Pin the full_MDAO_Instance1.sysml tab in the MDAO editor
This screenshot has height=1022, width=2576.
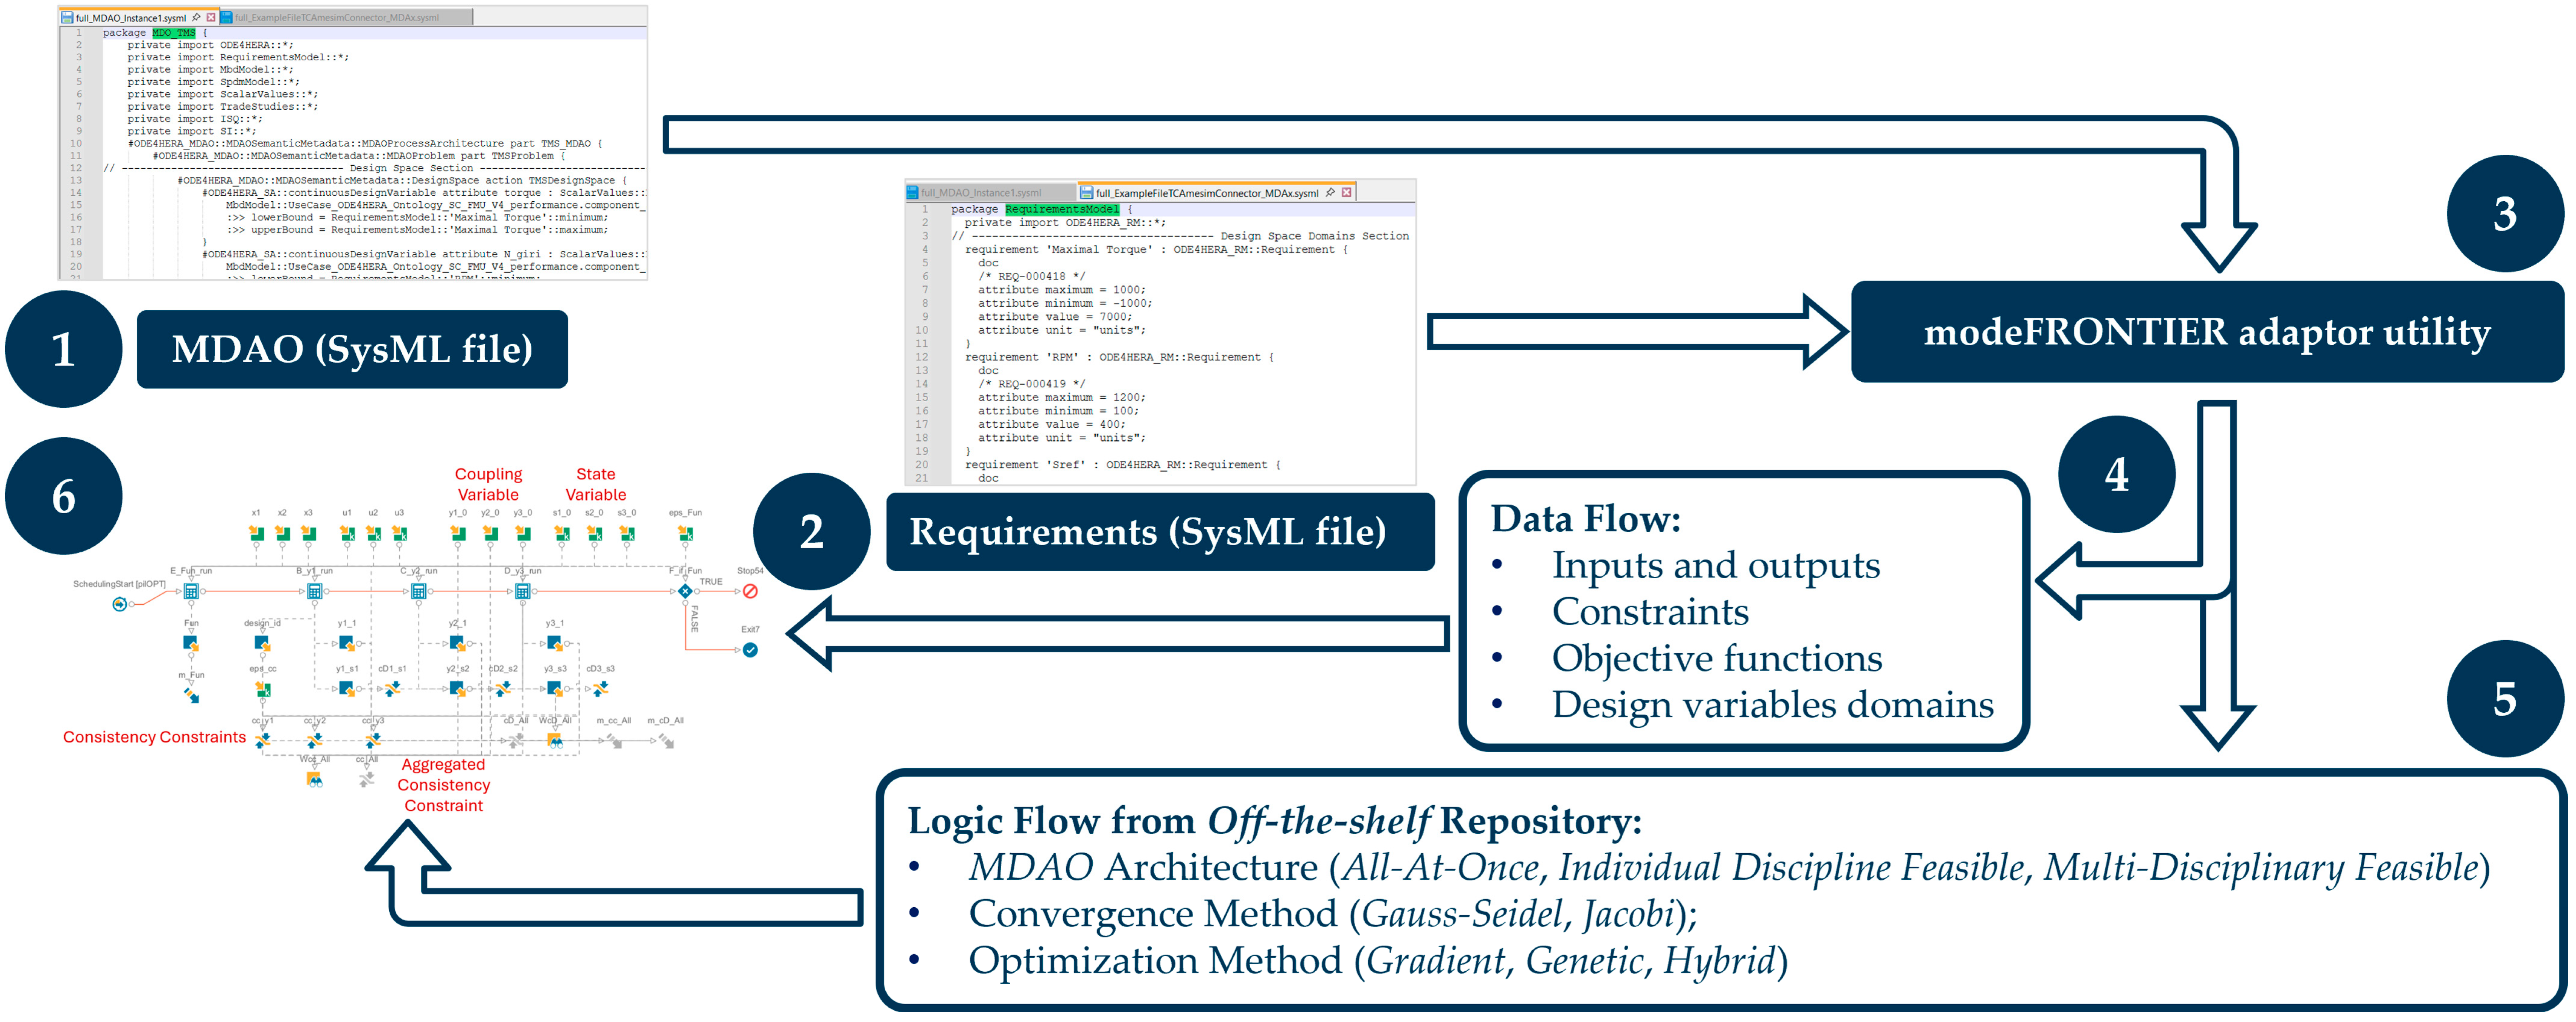coord(197,17)
